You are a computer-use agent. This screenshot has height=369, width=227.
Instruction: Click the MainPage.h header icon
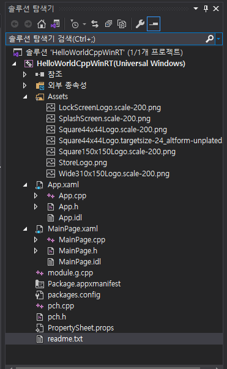point(51,251)
